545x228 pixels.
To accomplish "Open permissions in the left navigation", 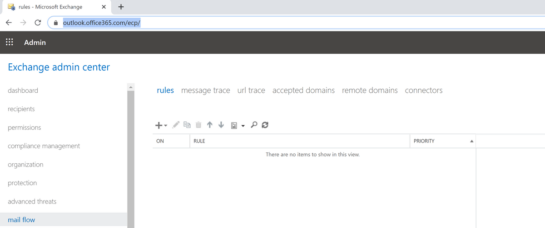I will click(25, 128).
